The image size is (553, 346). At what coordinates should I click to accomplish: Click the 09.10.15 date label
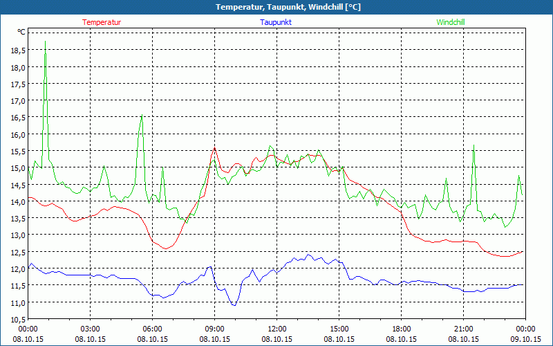coord(525,339)
